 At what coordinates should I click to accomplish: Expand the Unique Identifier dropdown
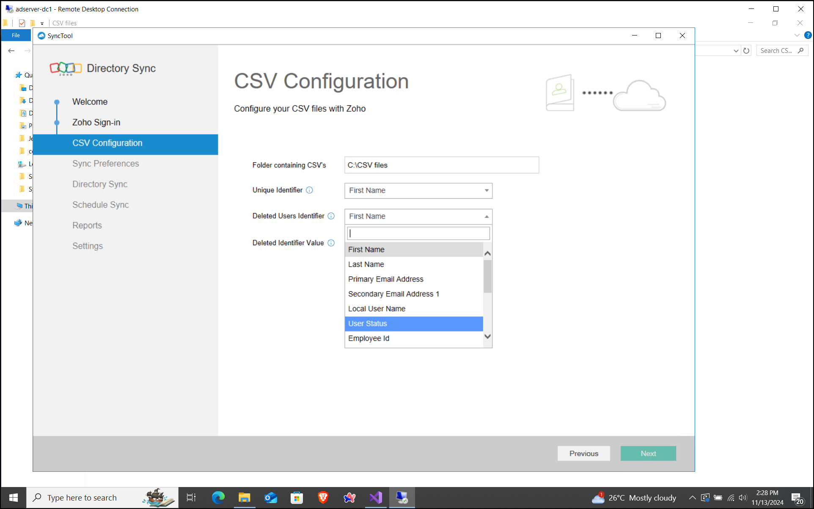click(487, 191)
